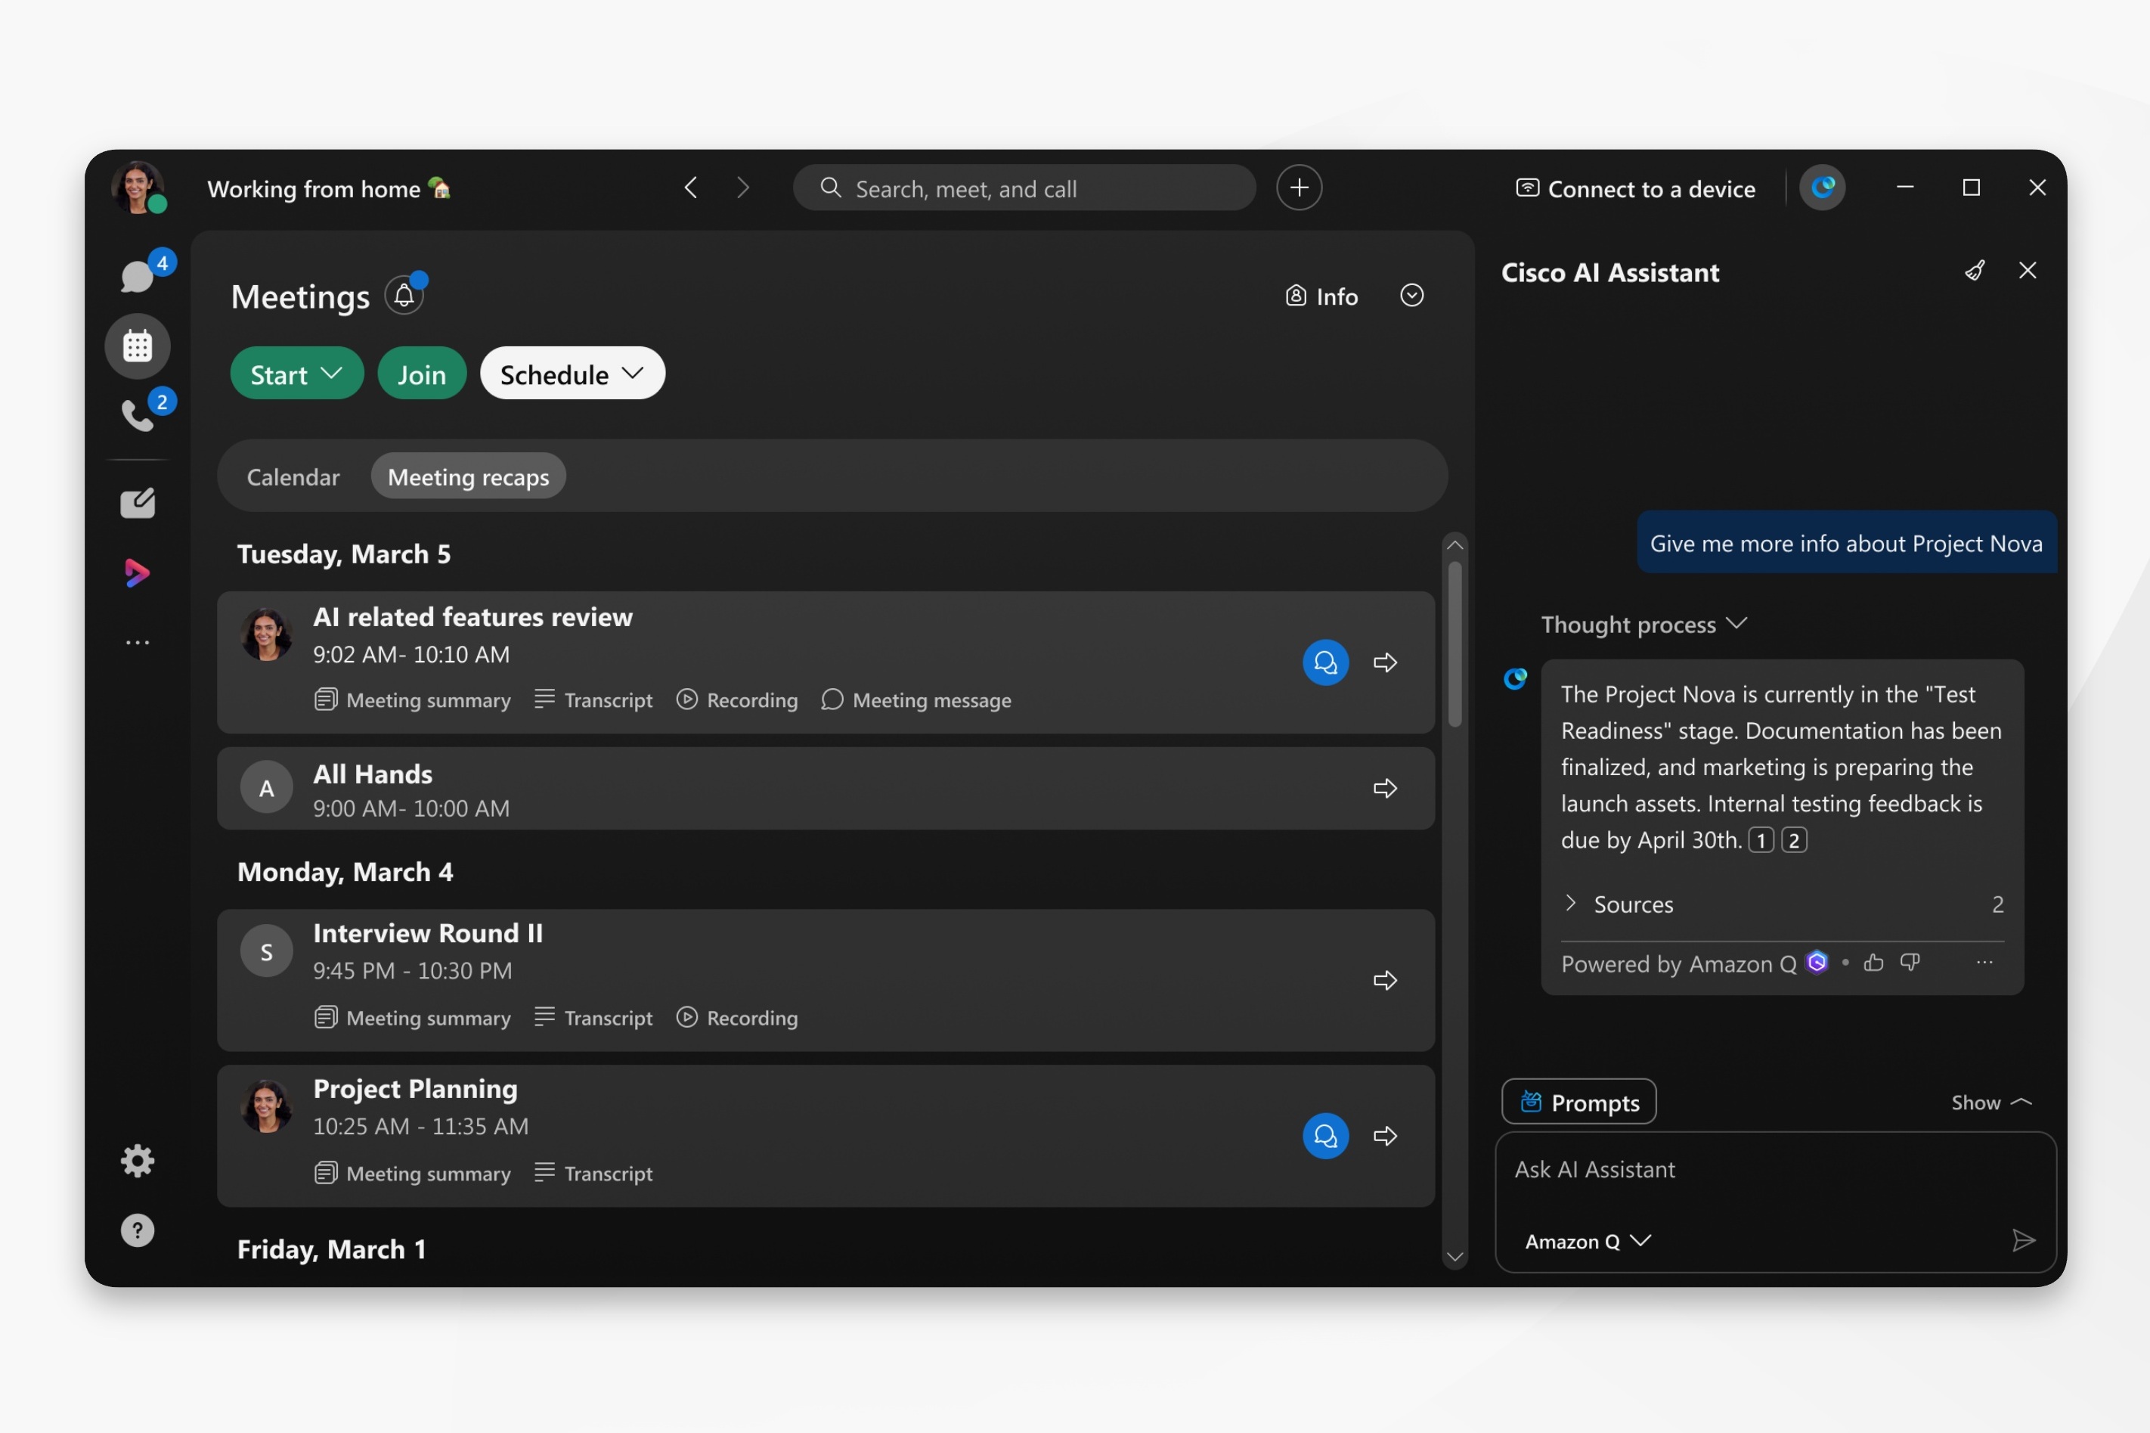This screenshot has width=2150, height=1433.
Task: Select the Vidcast icon in the sidebar
Action: pos(136,572)
